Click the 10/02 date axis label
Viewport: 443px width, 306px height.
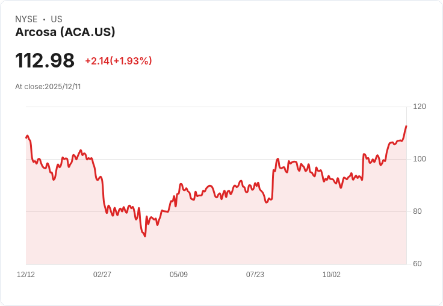[332, 274]
